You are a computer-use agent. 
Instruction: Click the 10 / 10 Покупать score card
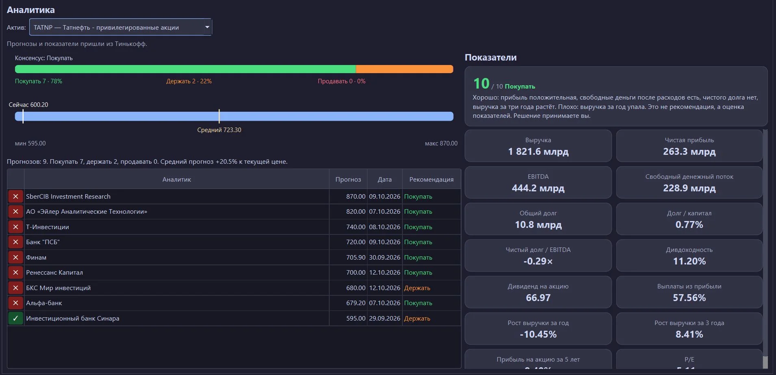click(x=616, y=96)
